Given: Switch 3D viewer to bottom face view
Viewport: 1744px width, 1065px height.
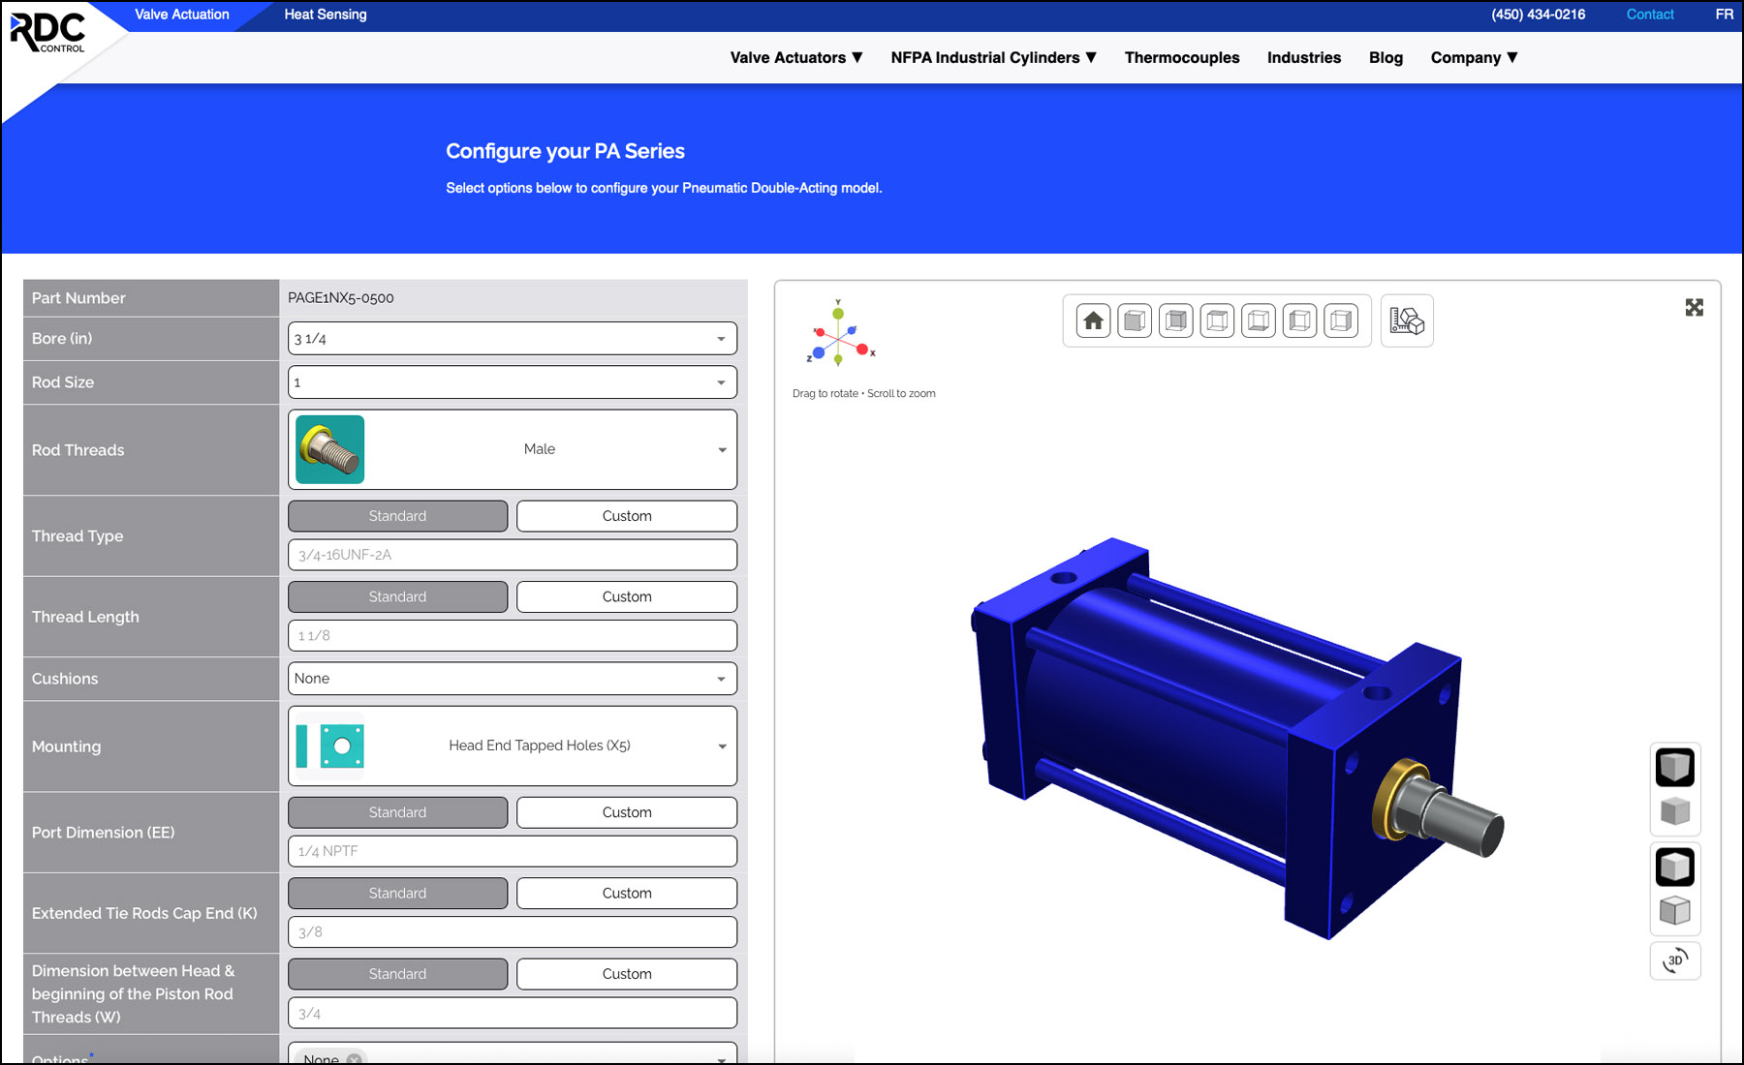Looking at the screenshot, I should [1259, 320].
